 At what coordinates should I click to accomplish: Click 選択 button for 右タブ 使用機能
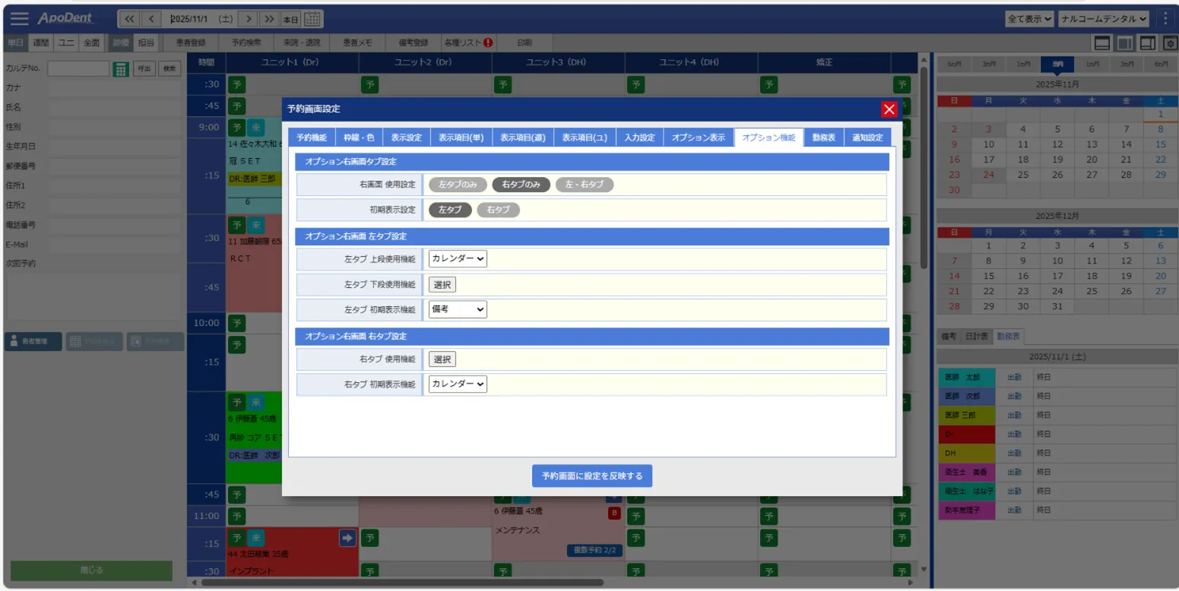click(442, 359)
